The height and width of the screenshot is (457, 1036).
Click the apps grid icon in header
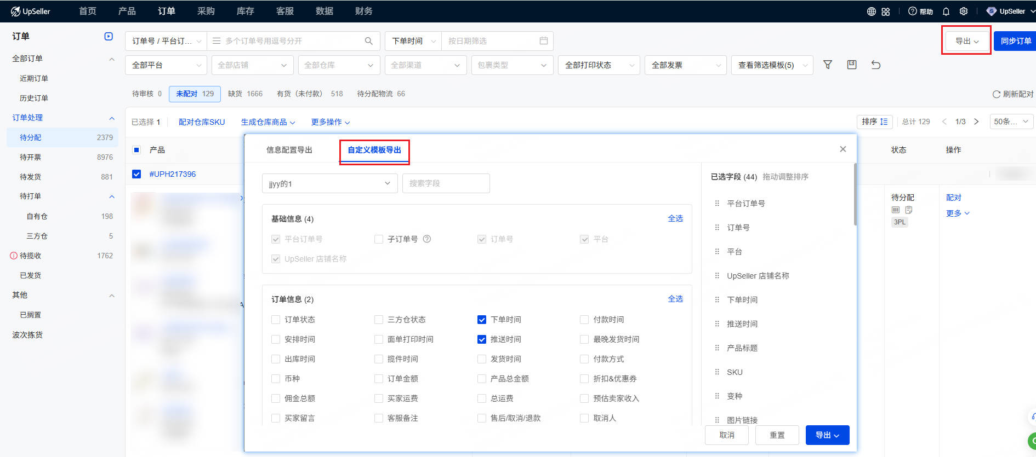(x=886, y=11)
